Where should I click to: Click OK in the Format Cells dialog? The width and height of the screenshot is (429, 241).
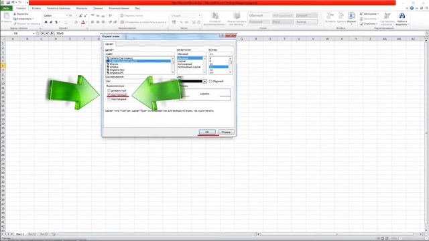(207, 133)
